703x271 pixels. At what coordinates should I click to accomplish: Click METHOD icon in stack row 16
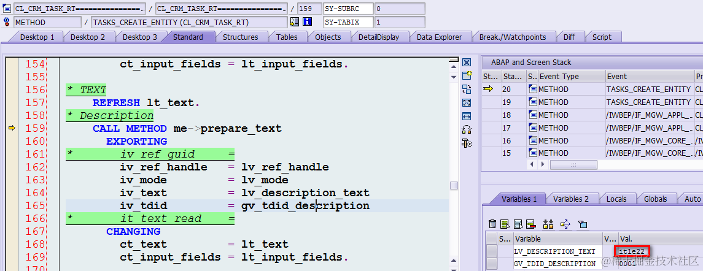point(533,140)
